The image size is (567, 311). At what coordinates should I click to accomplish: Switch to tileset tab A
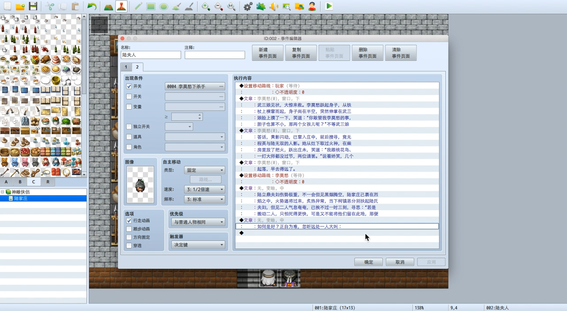point(6,182)
